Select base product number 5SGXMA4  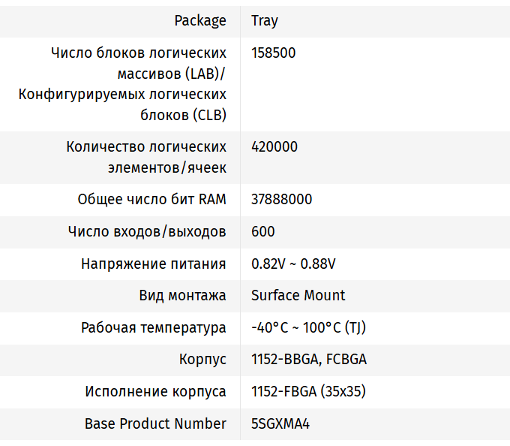[280, 423]
